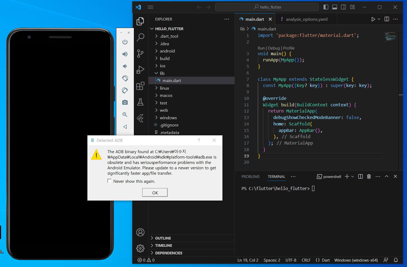Image resolution: width=407 pixels, height=267 pixels.
Task: Click the editor minimap preview
Action: 390,37
